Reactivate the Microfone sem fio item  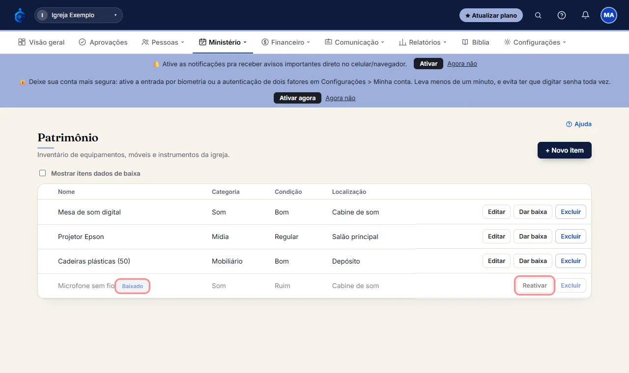click(x=535, y=286)
